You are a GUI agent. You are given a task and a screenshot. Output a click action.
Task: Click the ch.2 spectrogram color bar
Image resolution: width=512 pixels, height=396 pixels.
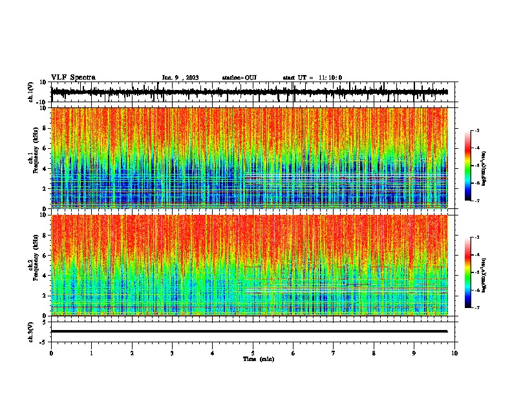[x=468, y=272]
